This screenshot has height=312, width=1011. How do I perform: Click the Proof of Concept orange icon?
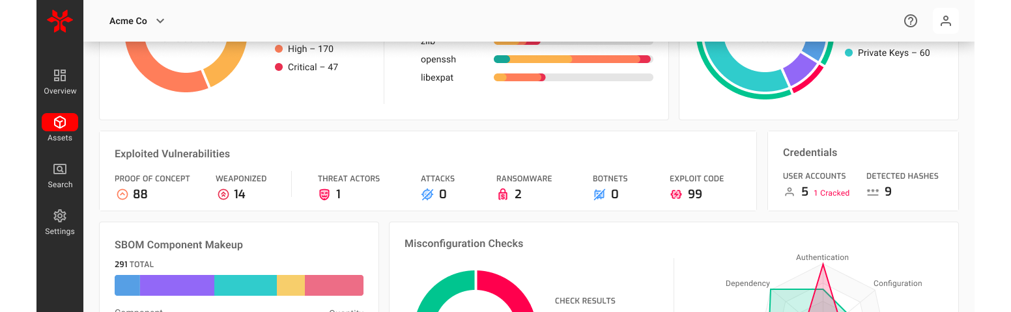click(x=122, y=194)
